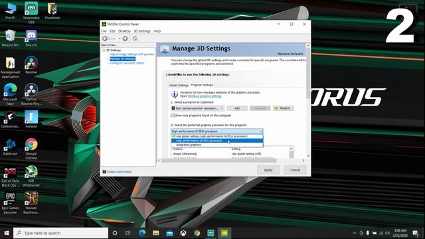Open the Help menu
Screen dimensions: 425x239
pyautogui.click(x=157, y=31)
